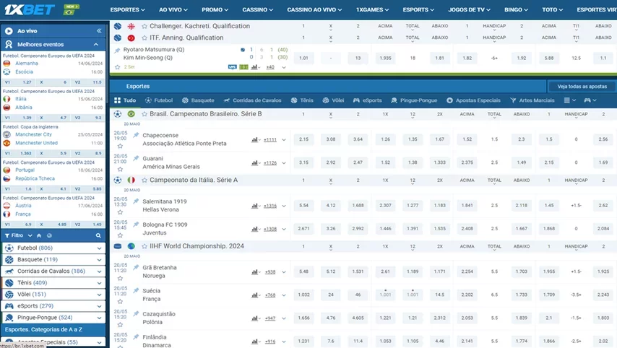Open stats chart for Chapecoense match

(x=255, y=139)
